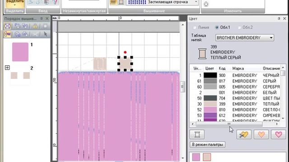Click the scissors with yellow heart applique button
This screenshot has height=162, width=289.
pos(244,135)
